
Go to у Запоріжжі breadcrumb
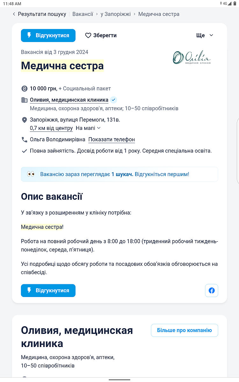click(x=115, y=14)
